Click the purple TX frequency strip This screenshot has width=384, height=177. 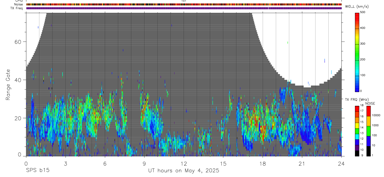pos(184,8)
